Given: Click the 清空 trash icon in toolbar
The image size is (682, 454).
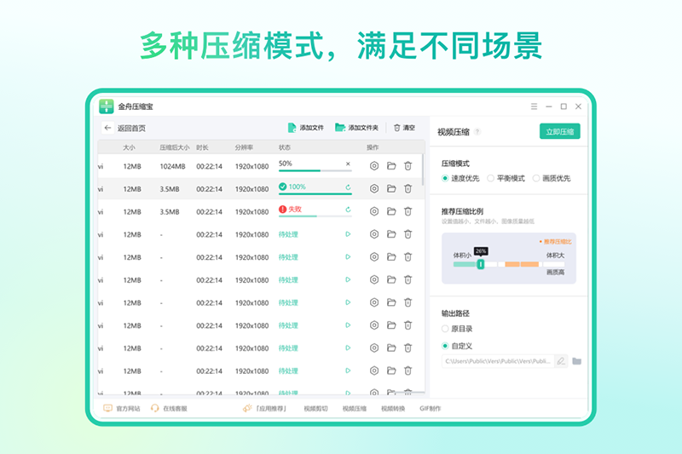Looking at the screenshot, I should click(397, 128).
